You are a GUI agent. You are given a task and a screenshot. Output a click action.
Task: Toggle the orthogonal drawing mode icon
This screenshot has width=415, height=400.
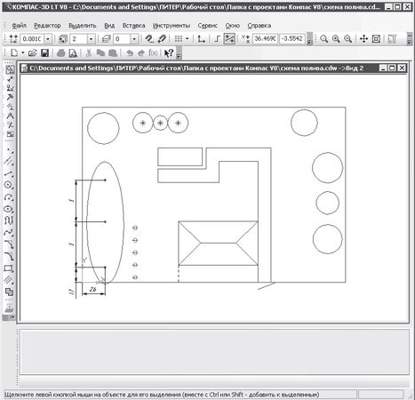pos(217,39)
